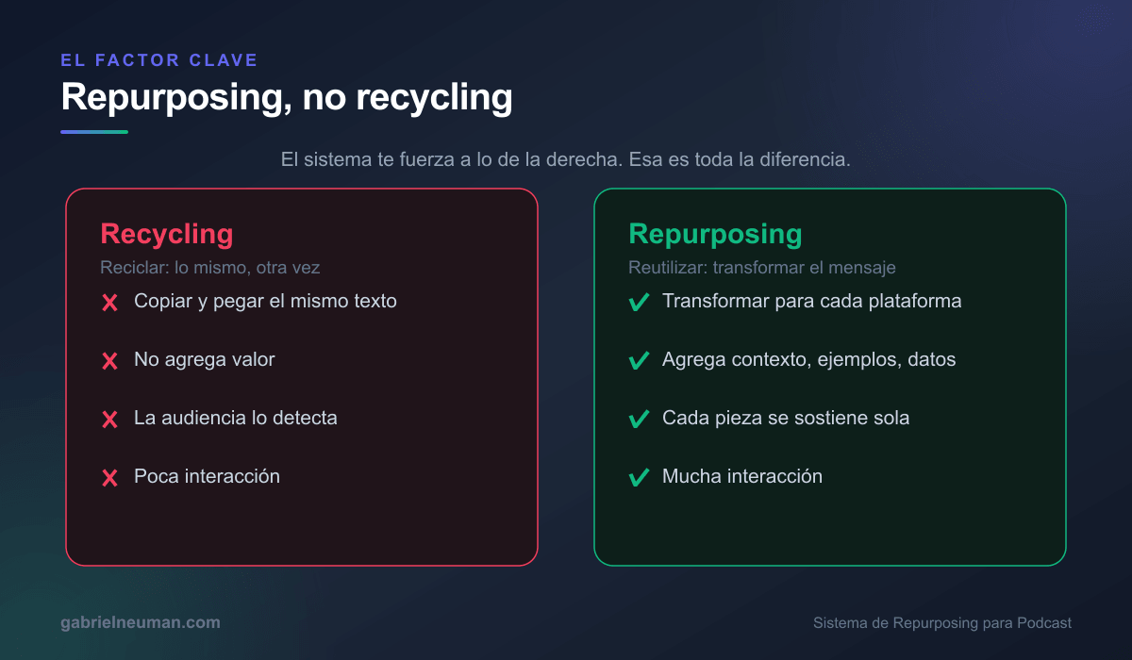Image resolution: width=1132 pixels, height=660 pixels.
Task: Click "Reciclar: lo mismo, otra vez" caption
Action: click(x=210, y=268)
